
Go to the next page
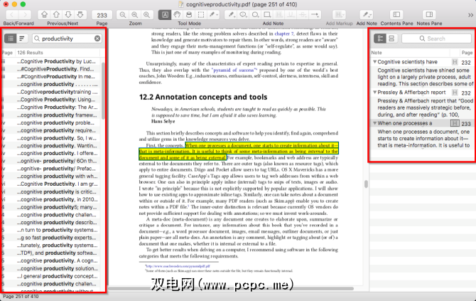[x=69, y=15]
